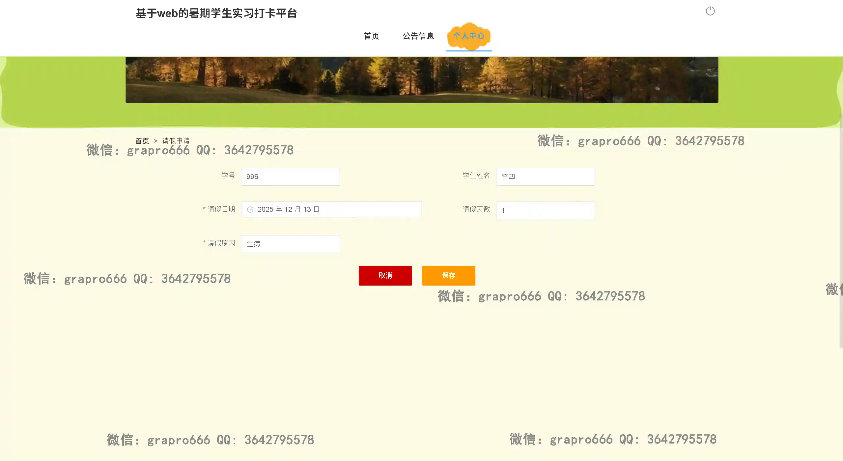Click the power logout icon
This screenshot has width=843, height=461.
tap(710, 11)
